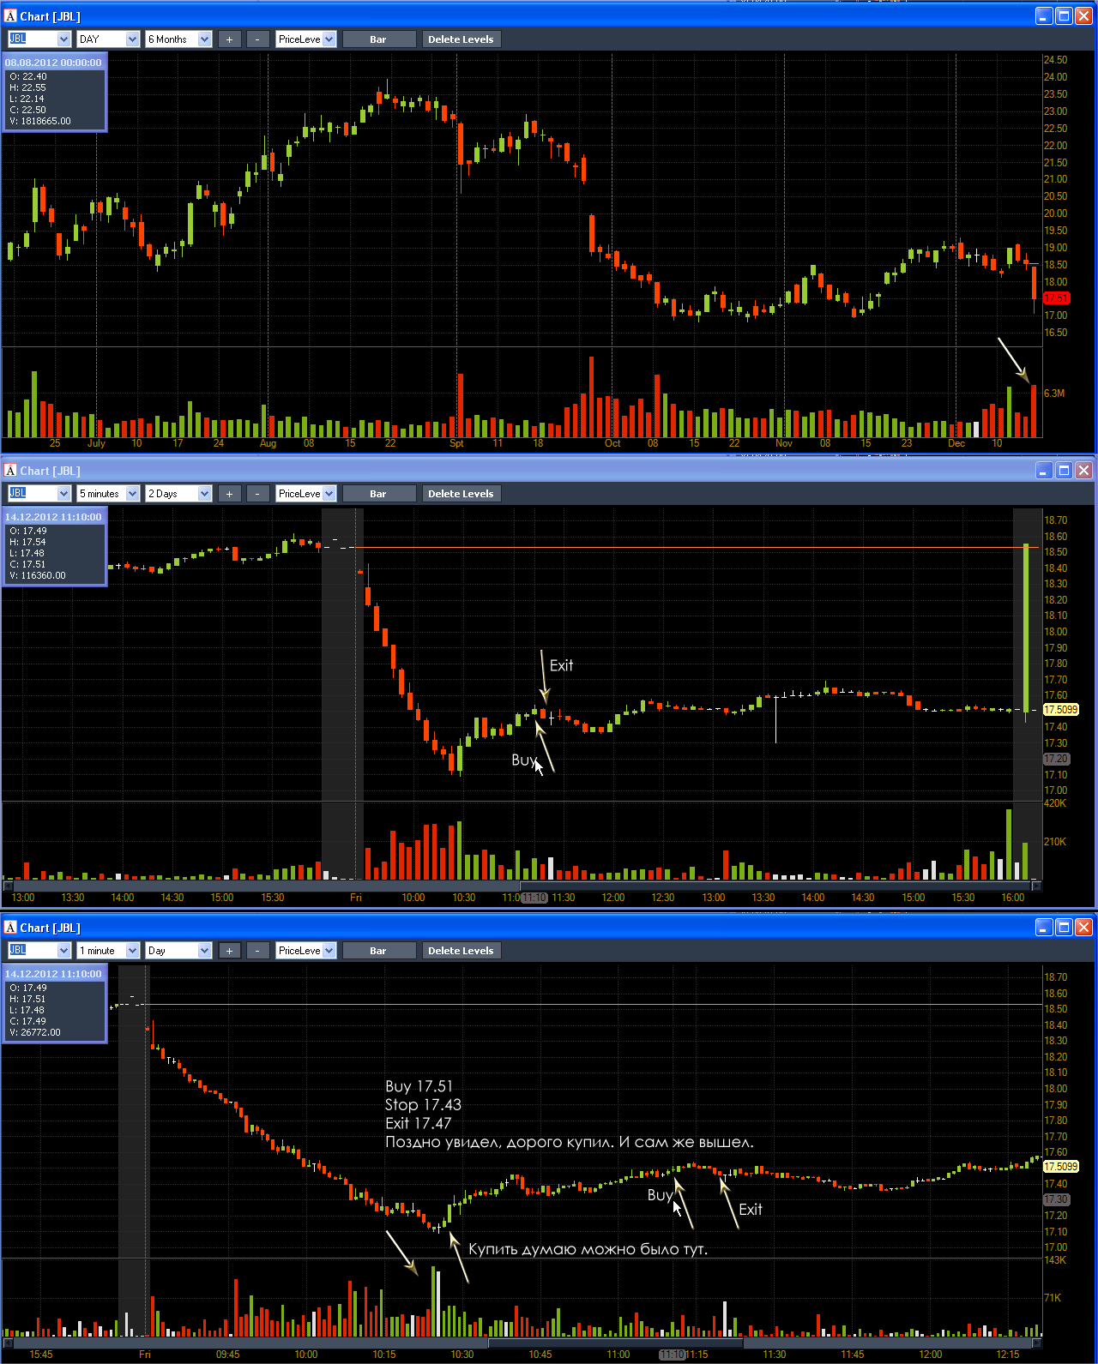Image resolution: width=1098 pixels, height=1364 pixels.
Task: Delete Levels on the 1 minute chart
Action: [x=461, y=951]
